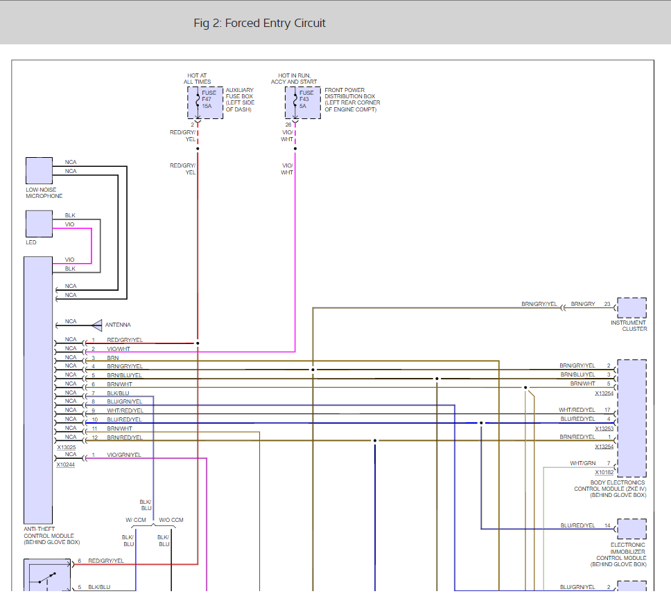Click the Fuse F47 15A box
Screen dimensions: 671x596
[x=204, y=102]
